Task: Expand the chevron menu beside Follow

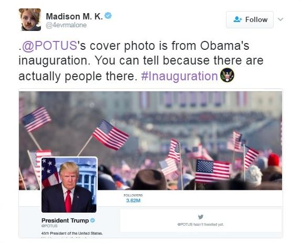Action: [x=281, y=19]
